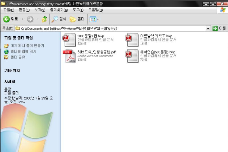Click the greyed Forward arrow button
228x152 pixels.
point(30,19)
